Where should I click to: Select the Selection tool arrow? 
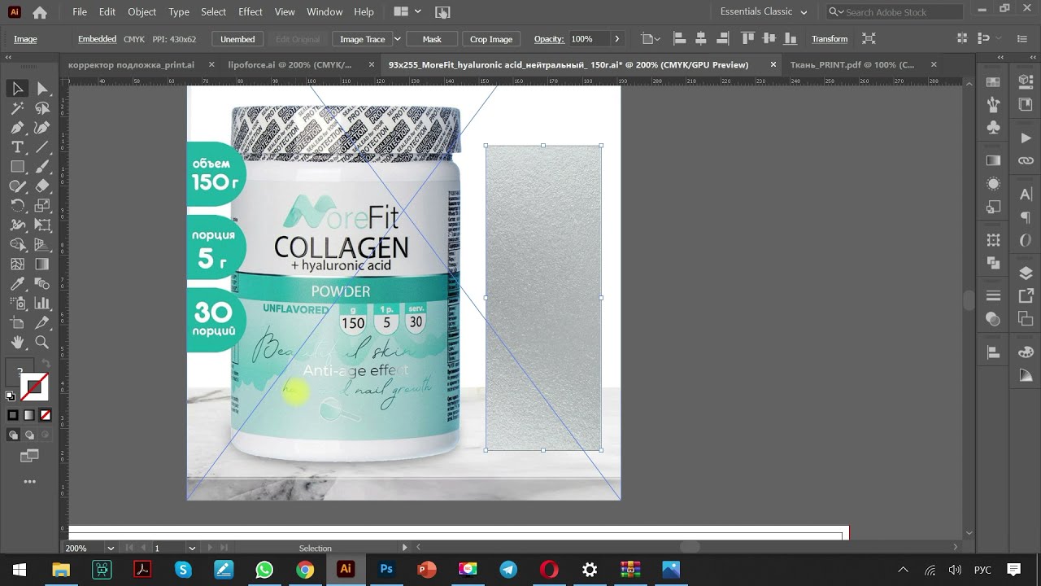coord(17,88)
